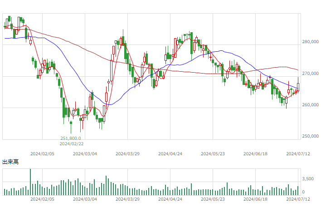Screen dimensions: 321x207
Task: Select 2024/03/04 date beneath the volume chart
Action: tap(85, 199)
